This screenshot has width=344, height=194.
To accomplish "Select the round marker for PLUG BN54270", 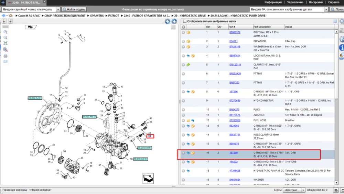I will click(x=183, y=110).
